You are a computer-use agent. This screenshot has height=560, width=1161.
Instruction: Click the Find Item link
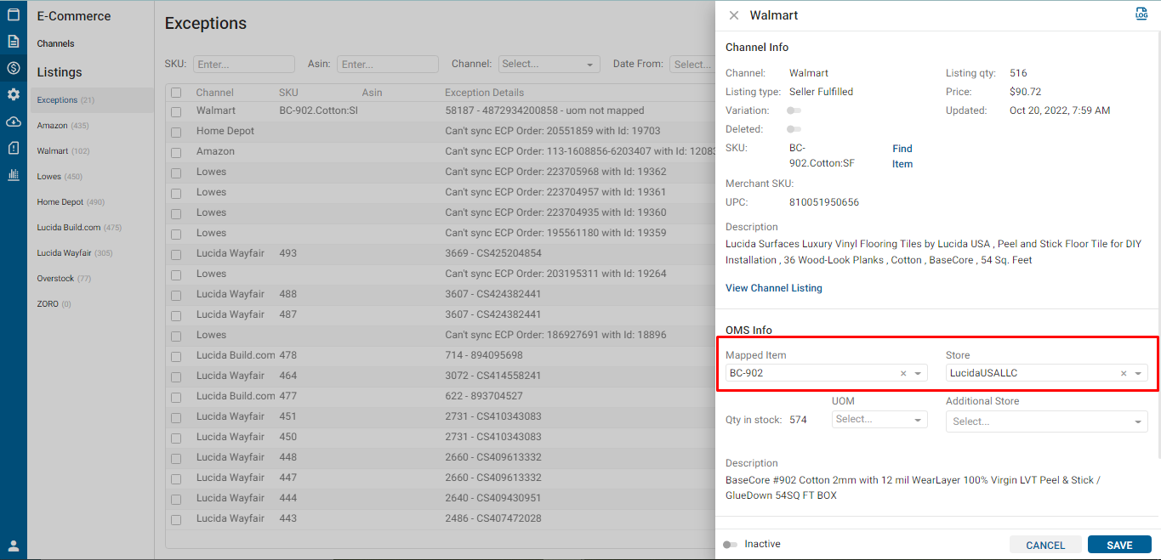(x=902, y=156)
